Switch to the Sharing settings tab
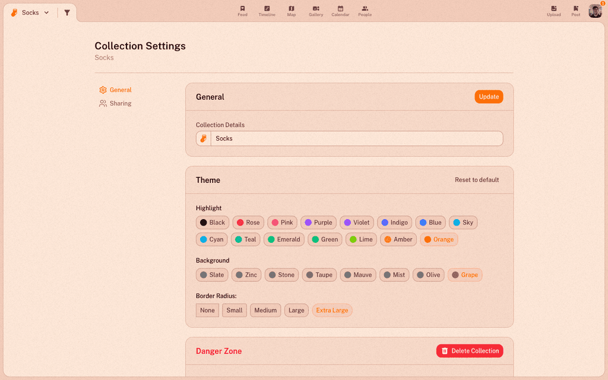The height and width of the screenshot is (380, 608). click(116, 103)
